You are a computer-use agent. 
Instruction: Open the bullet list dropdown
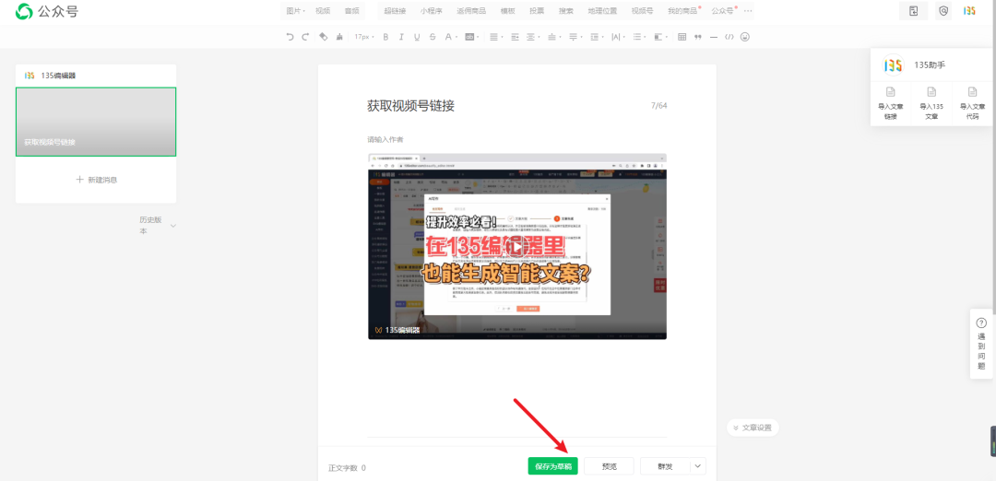coord(638,37)
